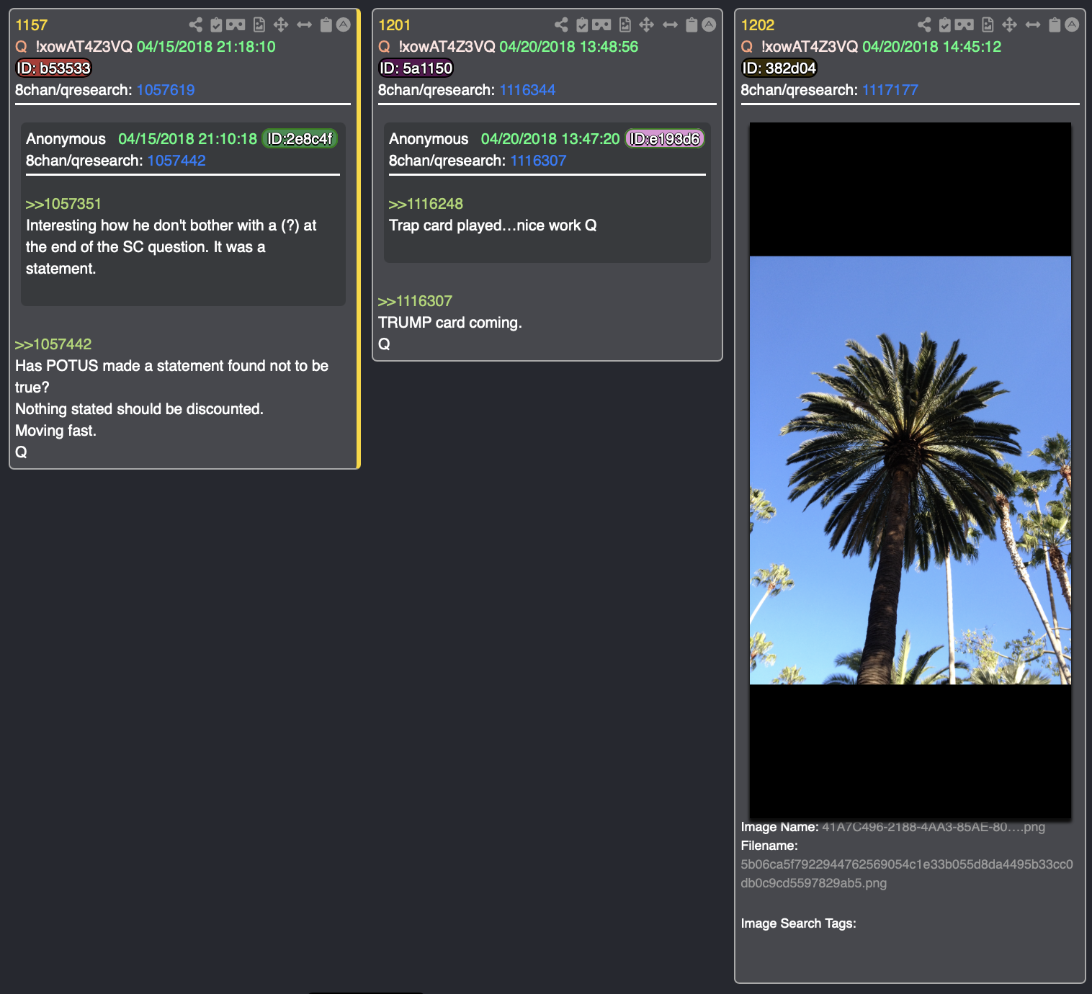Open quoted post link 1116307

(538, 161)
